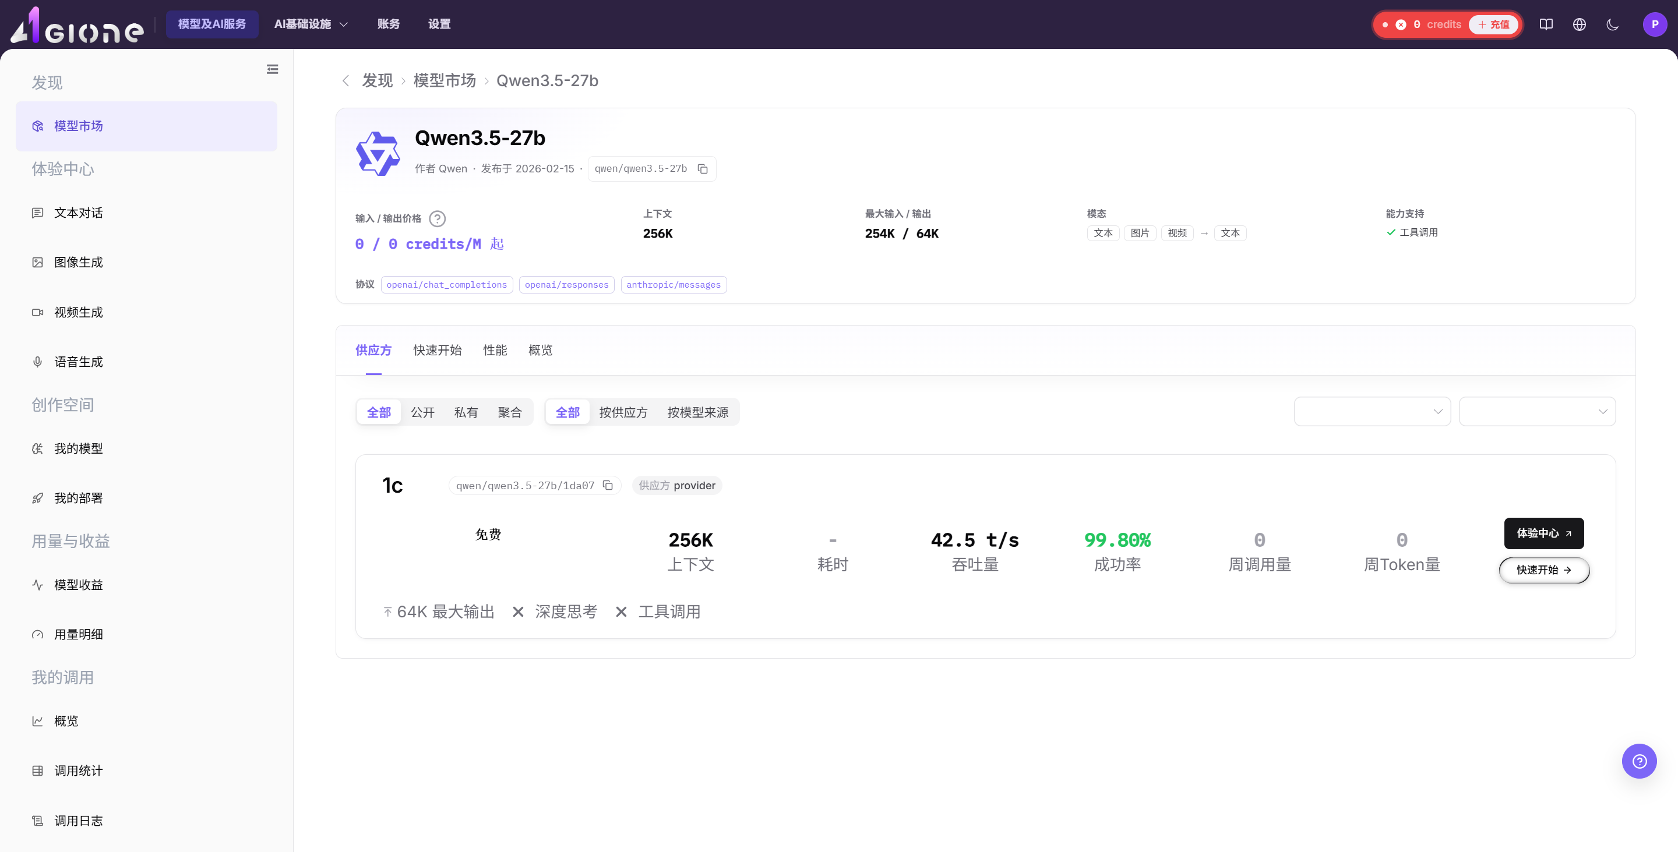Viewport: 1678px width, 852px height.
Task: Select 全部 in visibility filter
Action: [x=379, y=412]
